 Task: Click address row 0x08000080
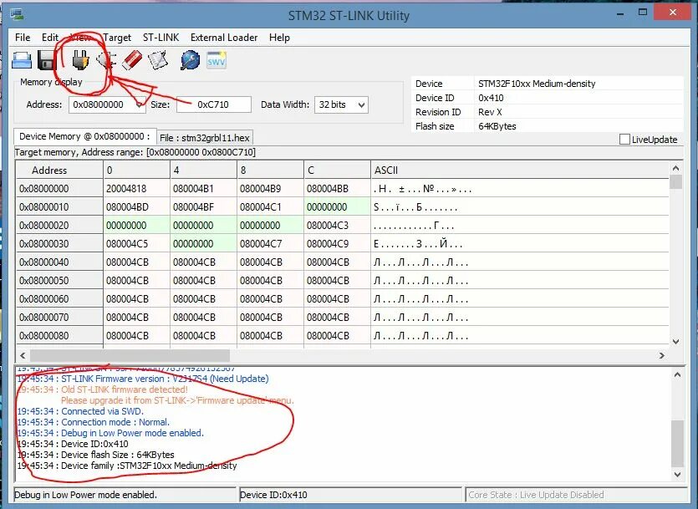click(59, 335)
